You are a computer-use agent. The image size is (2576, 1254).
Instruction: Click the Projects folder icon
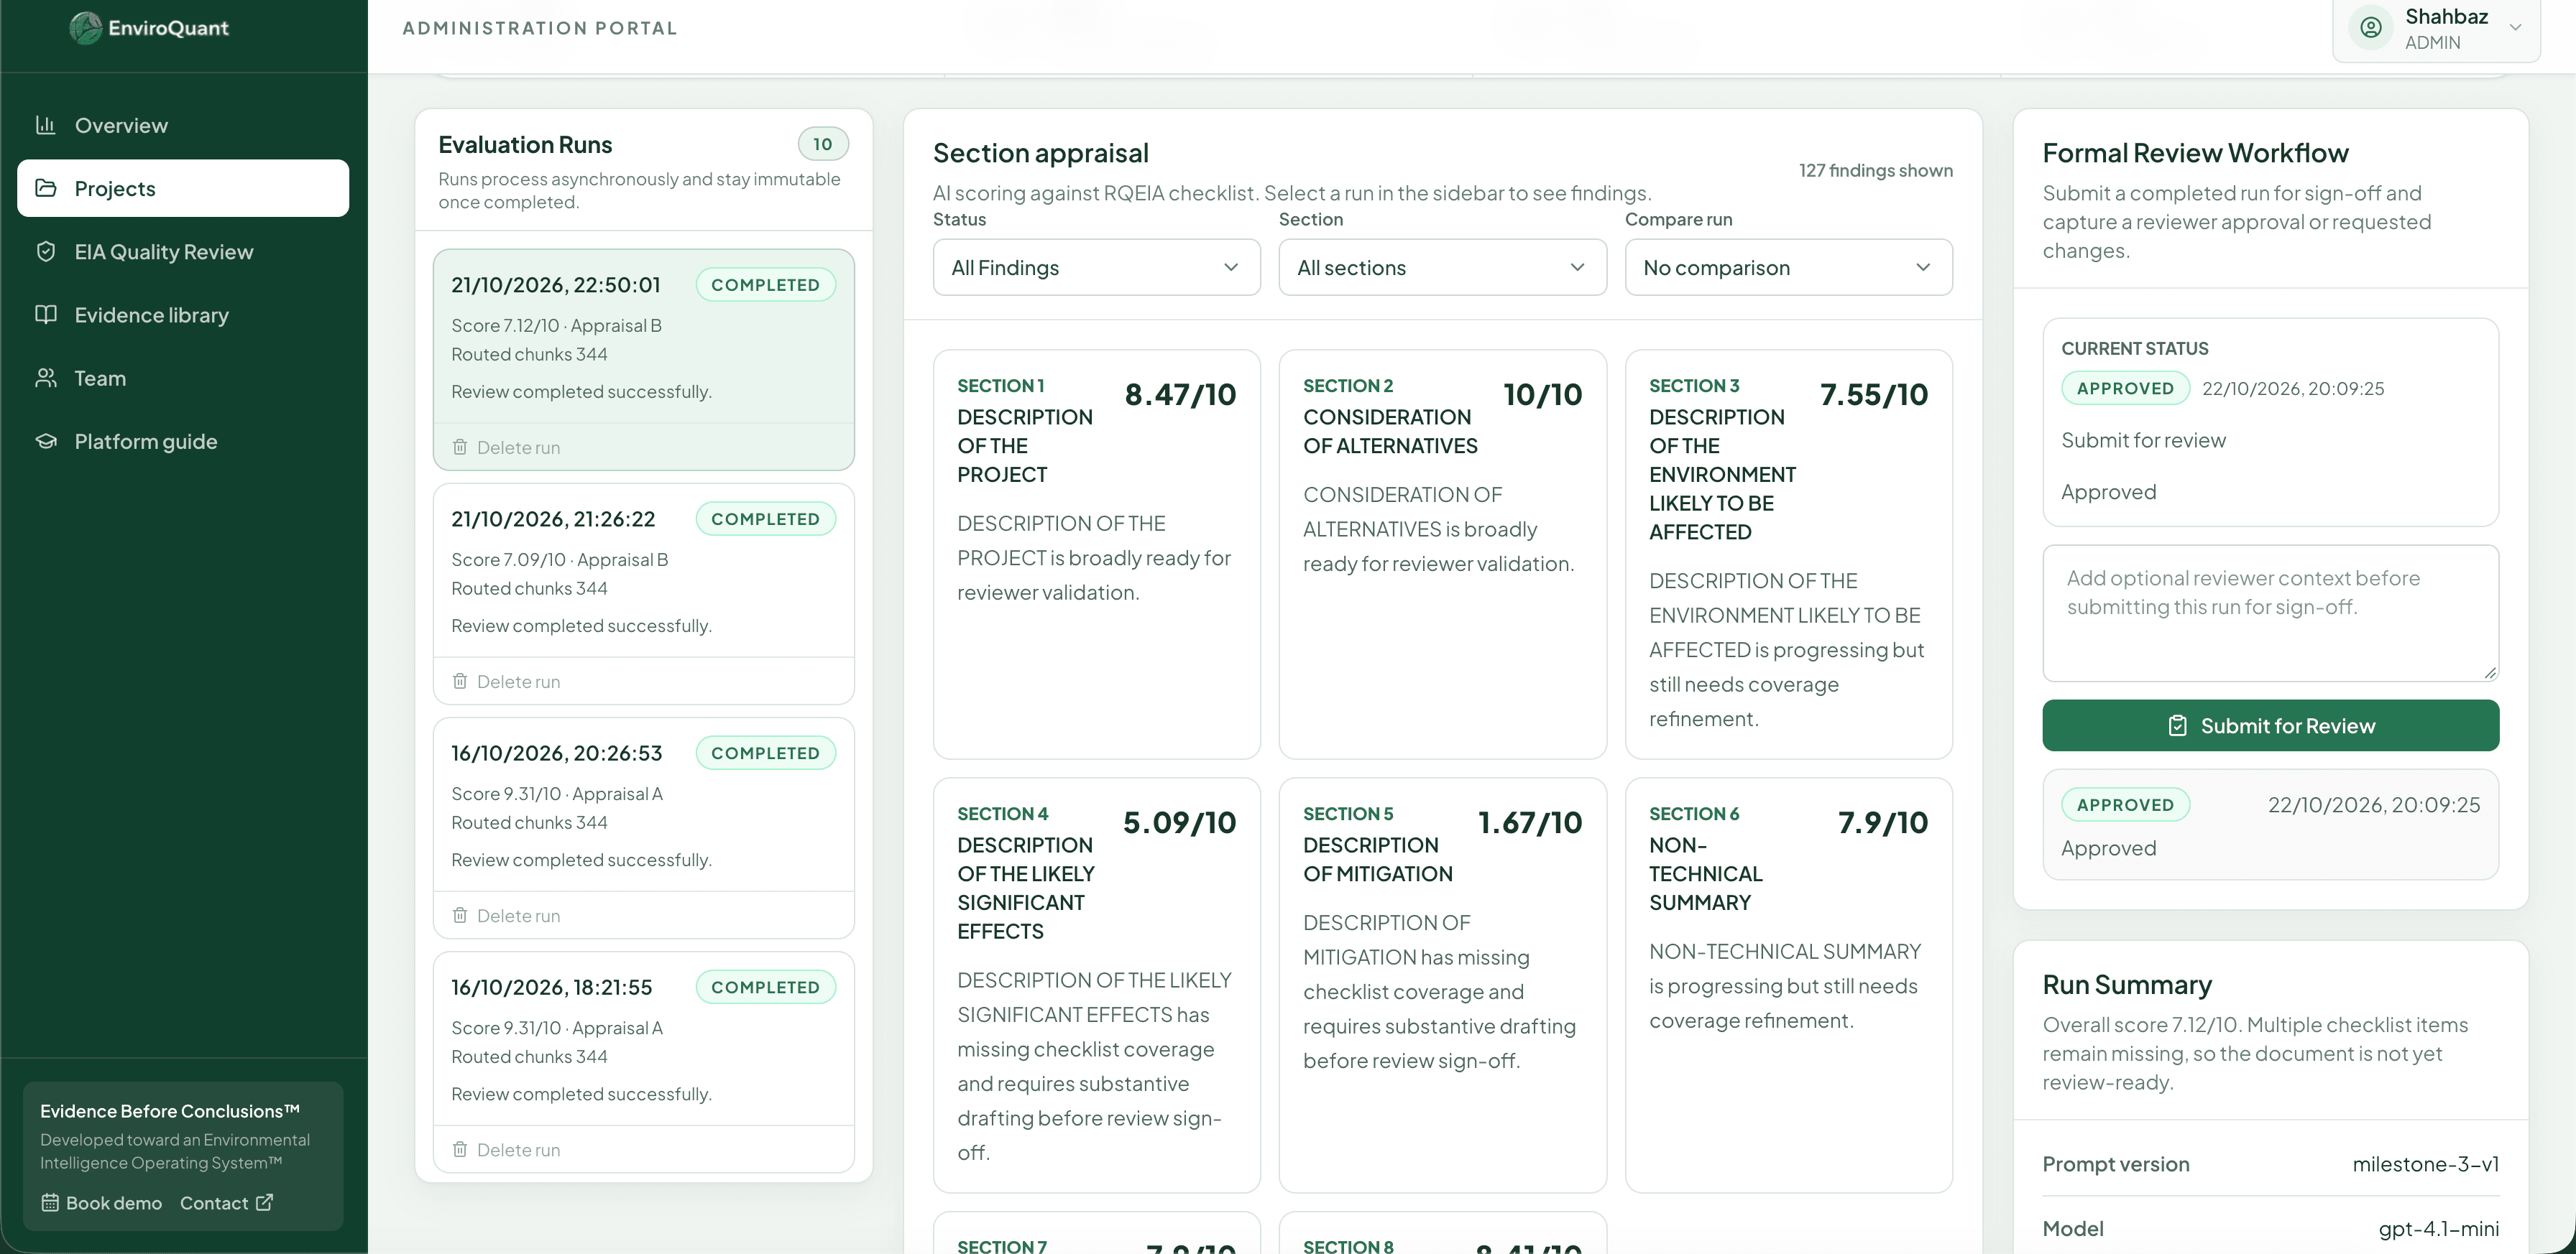(x=45, y=188)
